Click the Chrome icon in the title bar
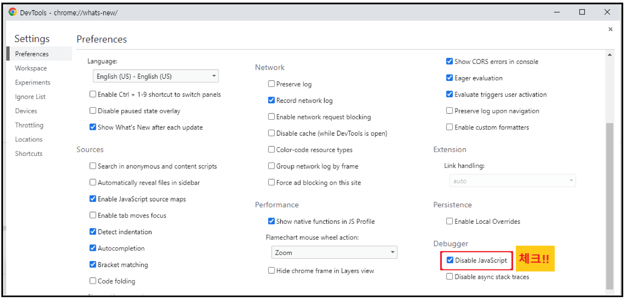The image size is (625, 300). pyautogui.click(x=13, y=12)
